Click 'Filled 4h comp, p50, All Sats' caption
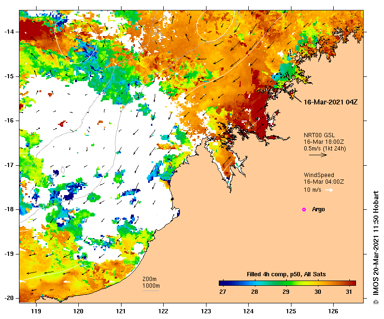The width and height of the screenshot is (384, 319). [286, 274]
